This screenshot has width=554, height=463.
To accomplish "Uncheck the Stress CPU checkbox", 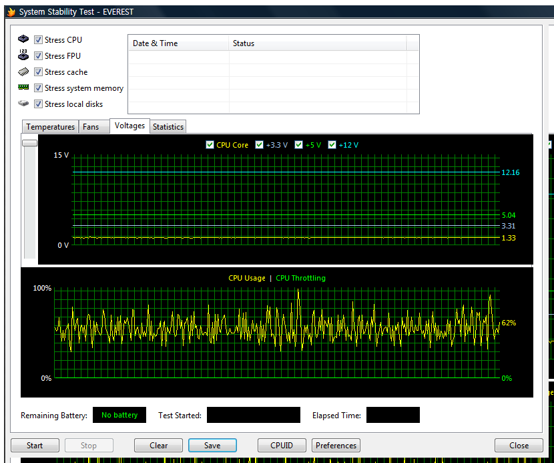I will [x=39, y=39].
